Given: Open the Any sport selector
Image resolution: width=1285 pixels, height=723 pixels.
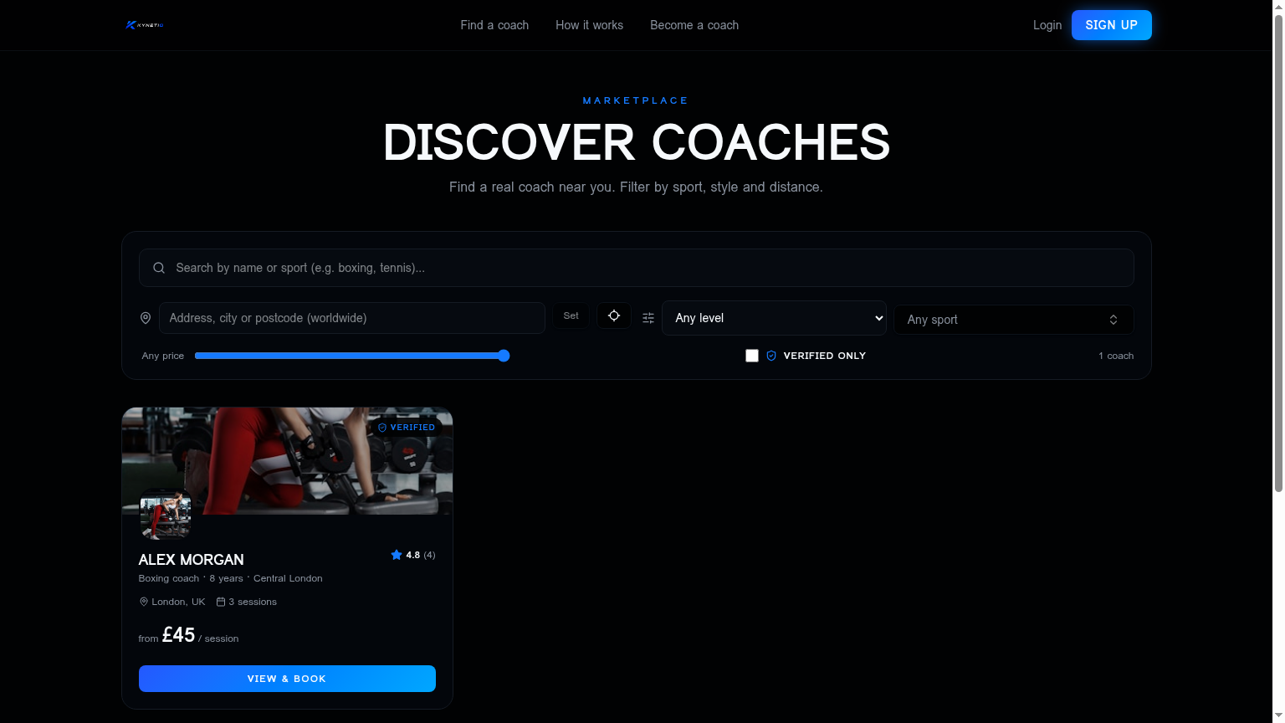Looking at the screenshot, I should click(1014, 320).
